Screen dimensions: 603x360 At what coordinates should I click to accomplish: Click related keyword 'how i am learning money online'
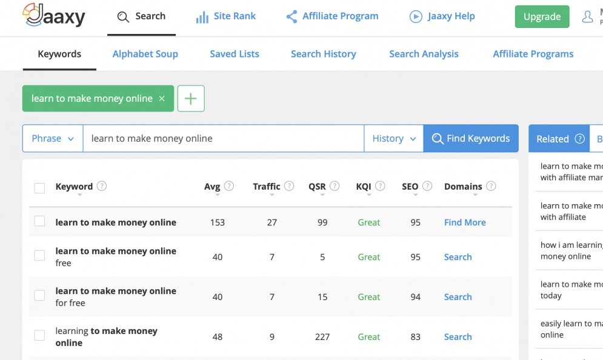click(x=571, y=250)
